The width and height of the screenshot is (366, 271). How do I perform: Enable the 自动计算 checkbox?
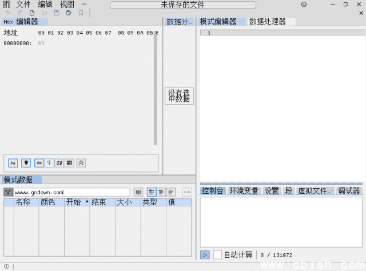[x=217, y=255]
